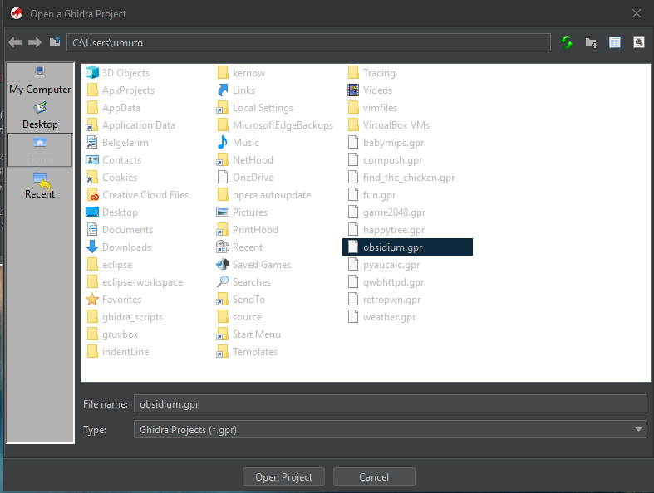Click the path field C:\Users\umuto
654x493 pixels.
pyautogui.click(x=308, y=42)
